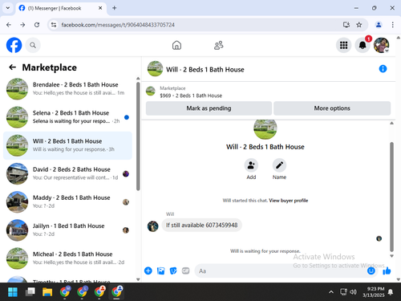
Task: Open Will conversation in the list
Action: click(x=67, y=145)
